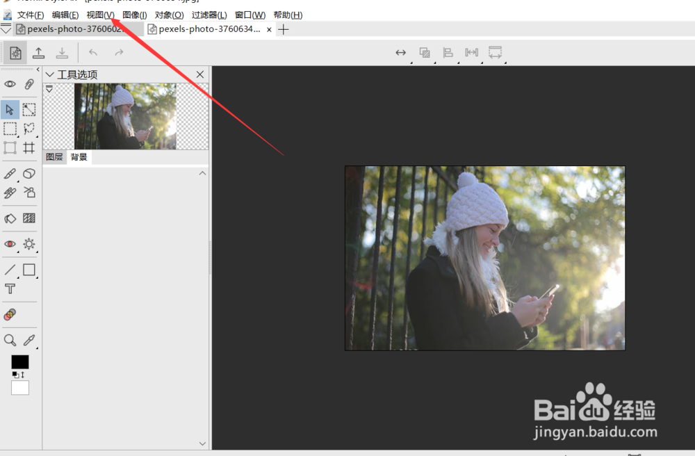Select the line drawing tool
The width and height of the screenshot is (695, 456).
(10, 270)
